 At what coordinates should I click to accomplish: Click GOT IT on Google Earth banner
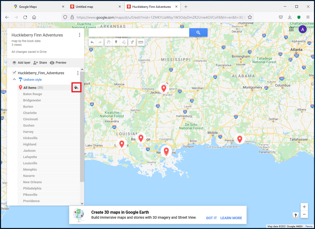pos(211,218)
